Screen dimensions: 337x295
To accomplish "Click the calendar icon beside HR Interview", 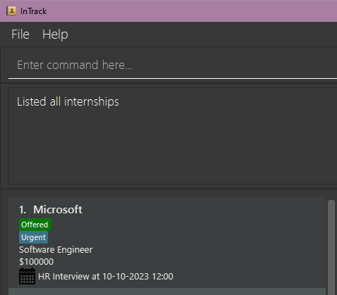I will (x=27, y=276).
